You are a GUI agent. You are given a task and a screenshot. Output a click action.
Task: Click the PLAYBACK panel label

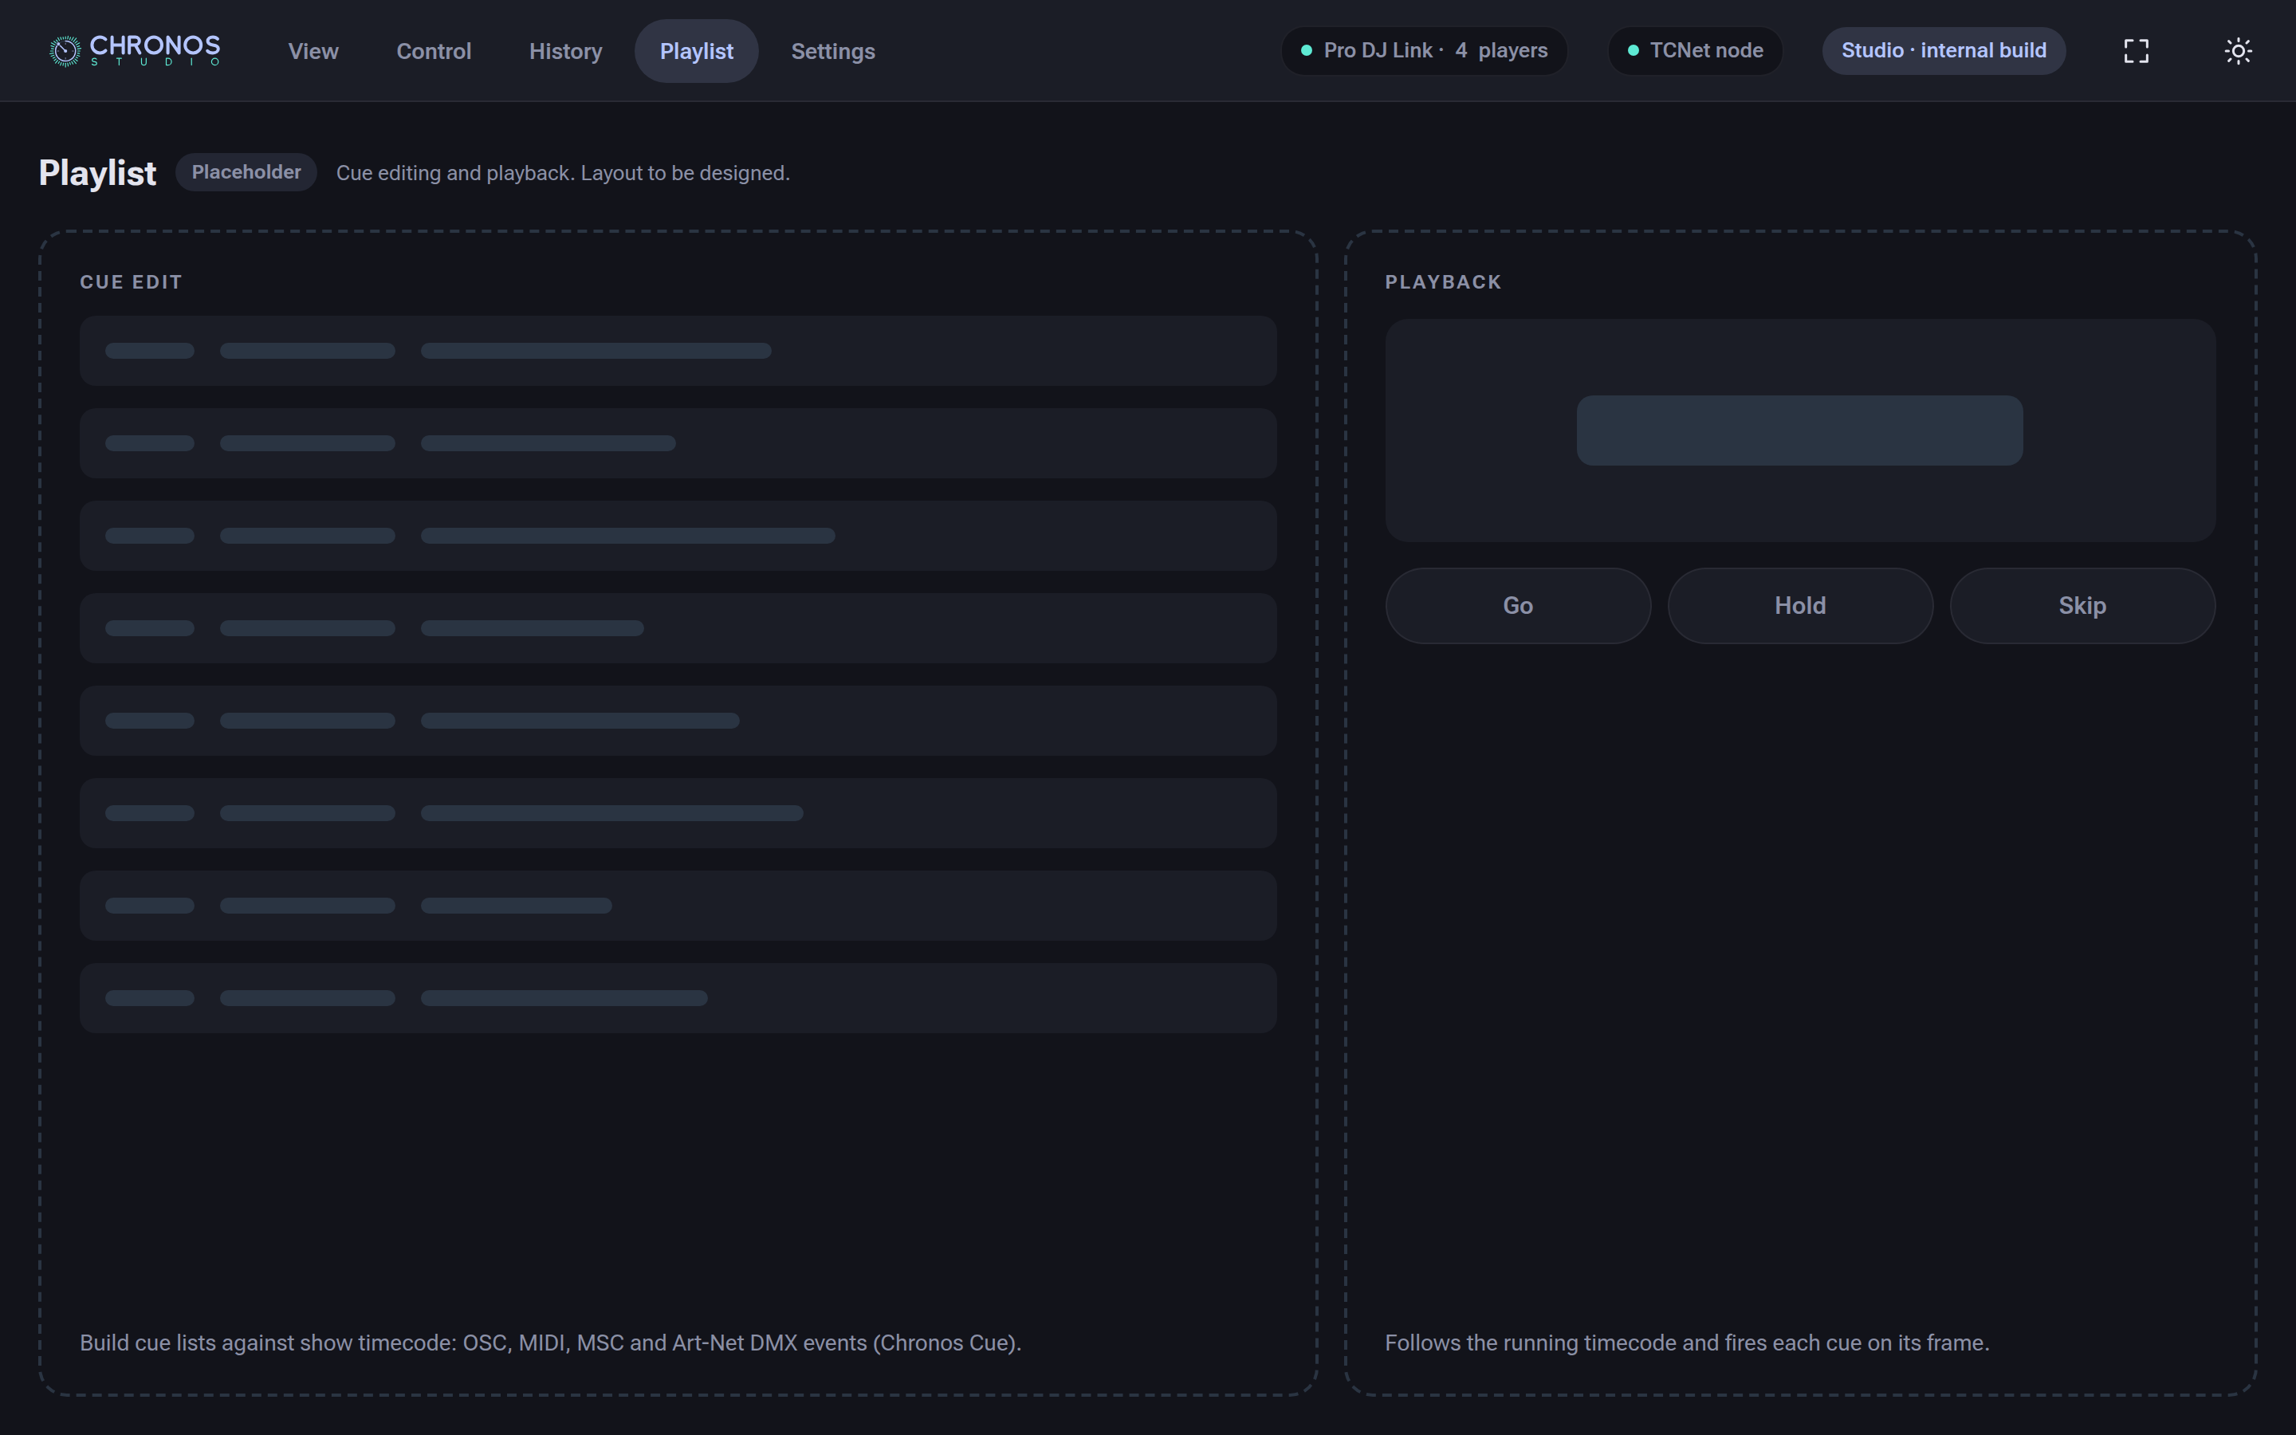[x=1443, y=282]
